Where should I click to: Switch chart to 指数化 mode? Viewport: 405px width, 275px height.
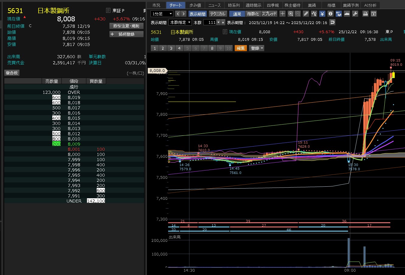253,14
